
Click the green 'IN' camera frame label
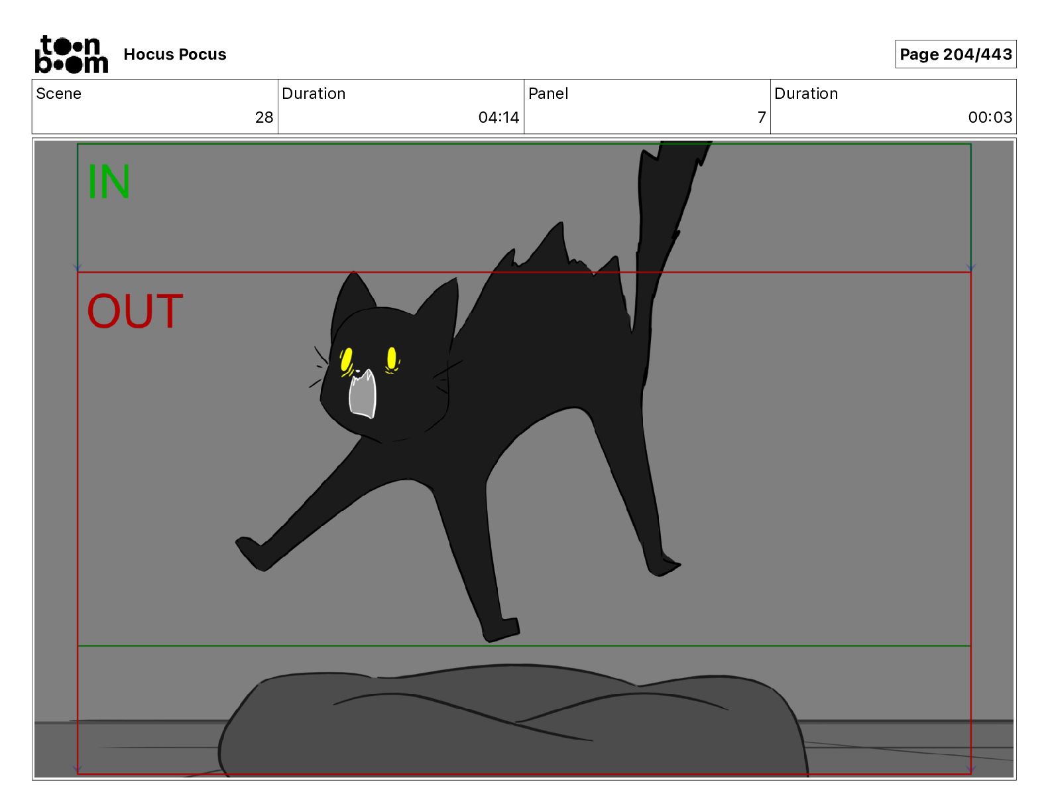click(109, 181)
